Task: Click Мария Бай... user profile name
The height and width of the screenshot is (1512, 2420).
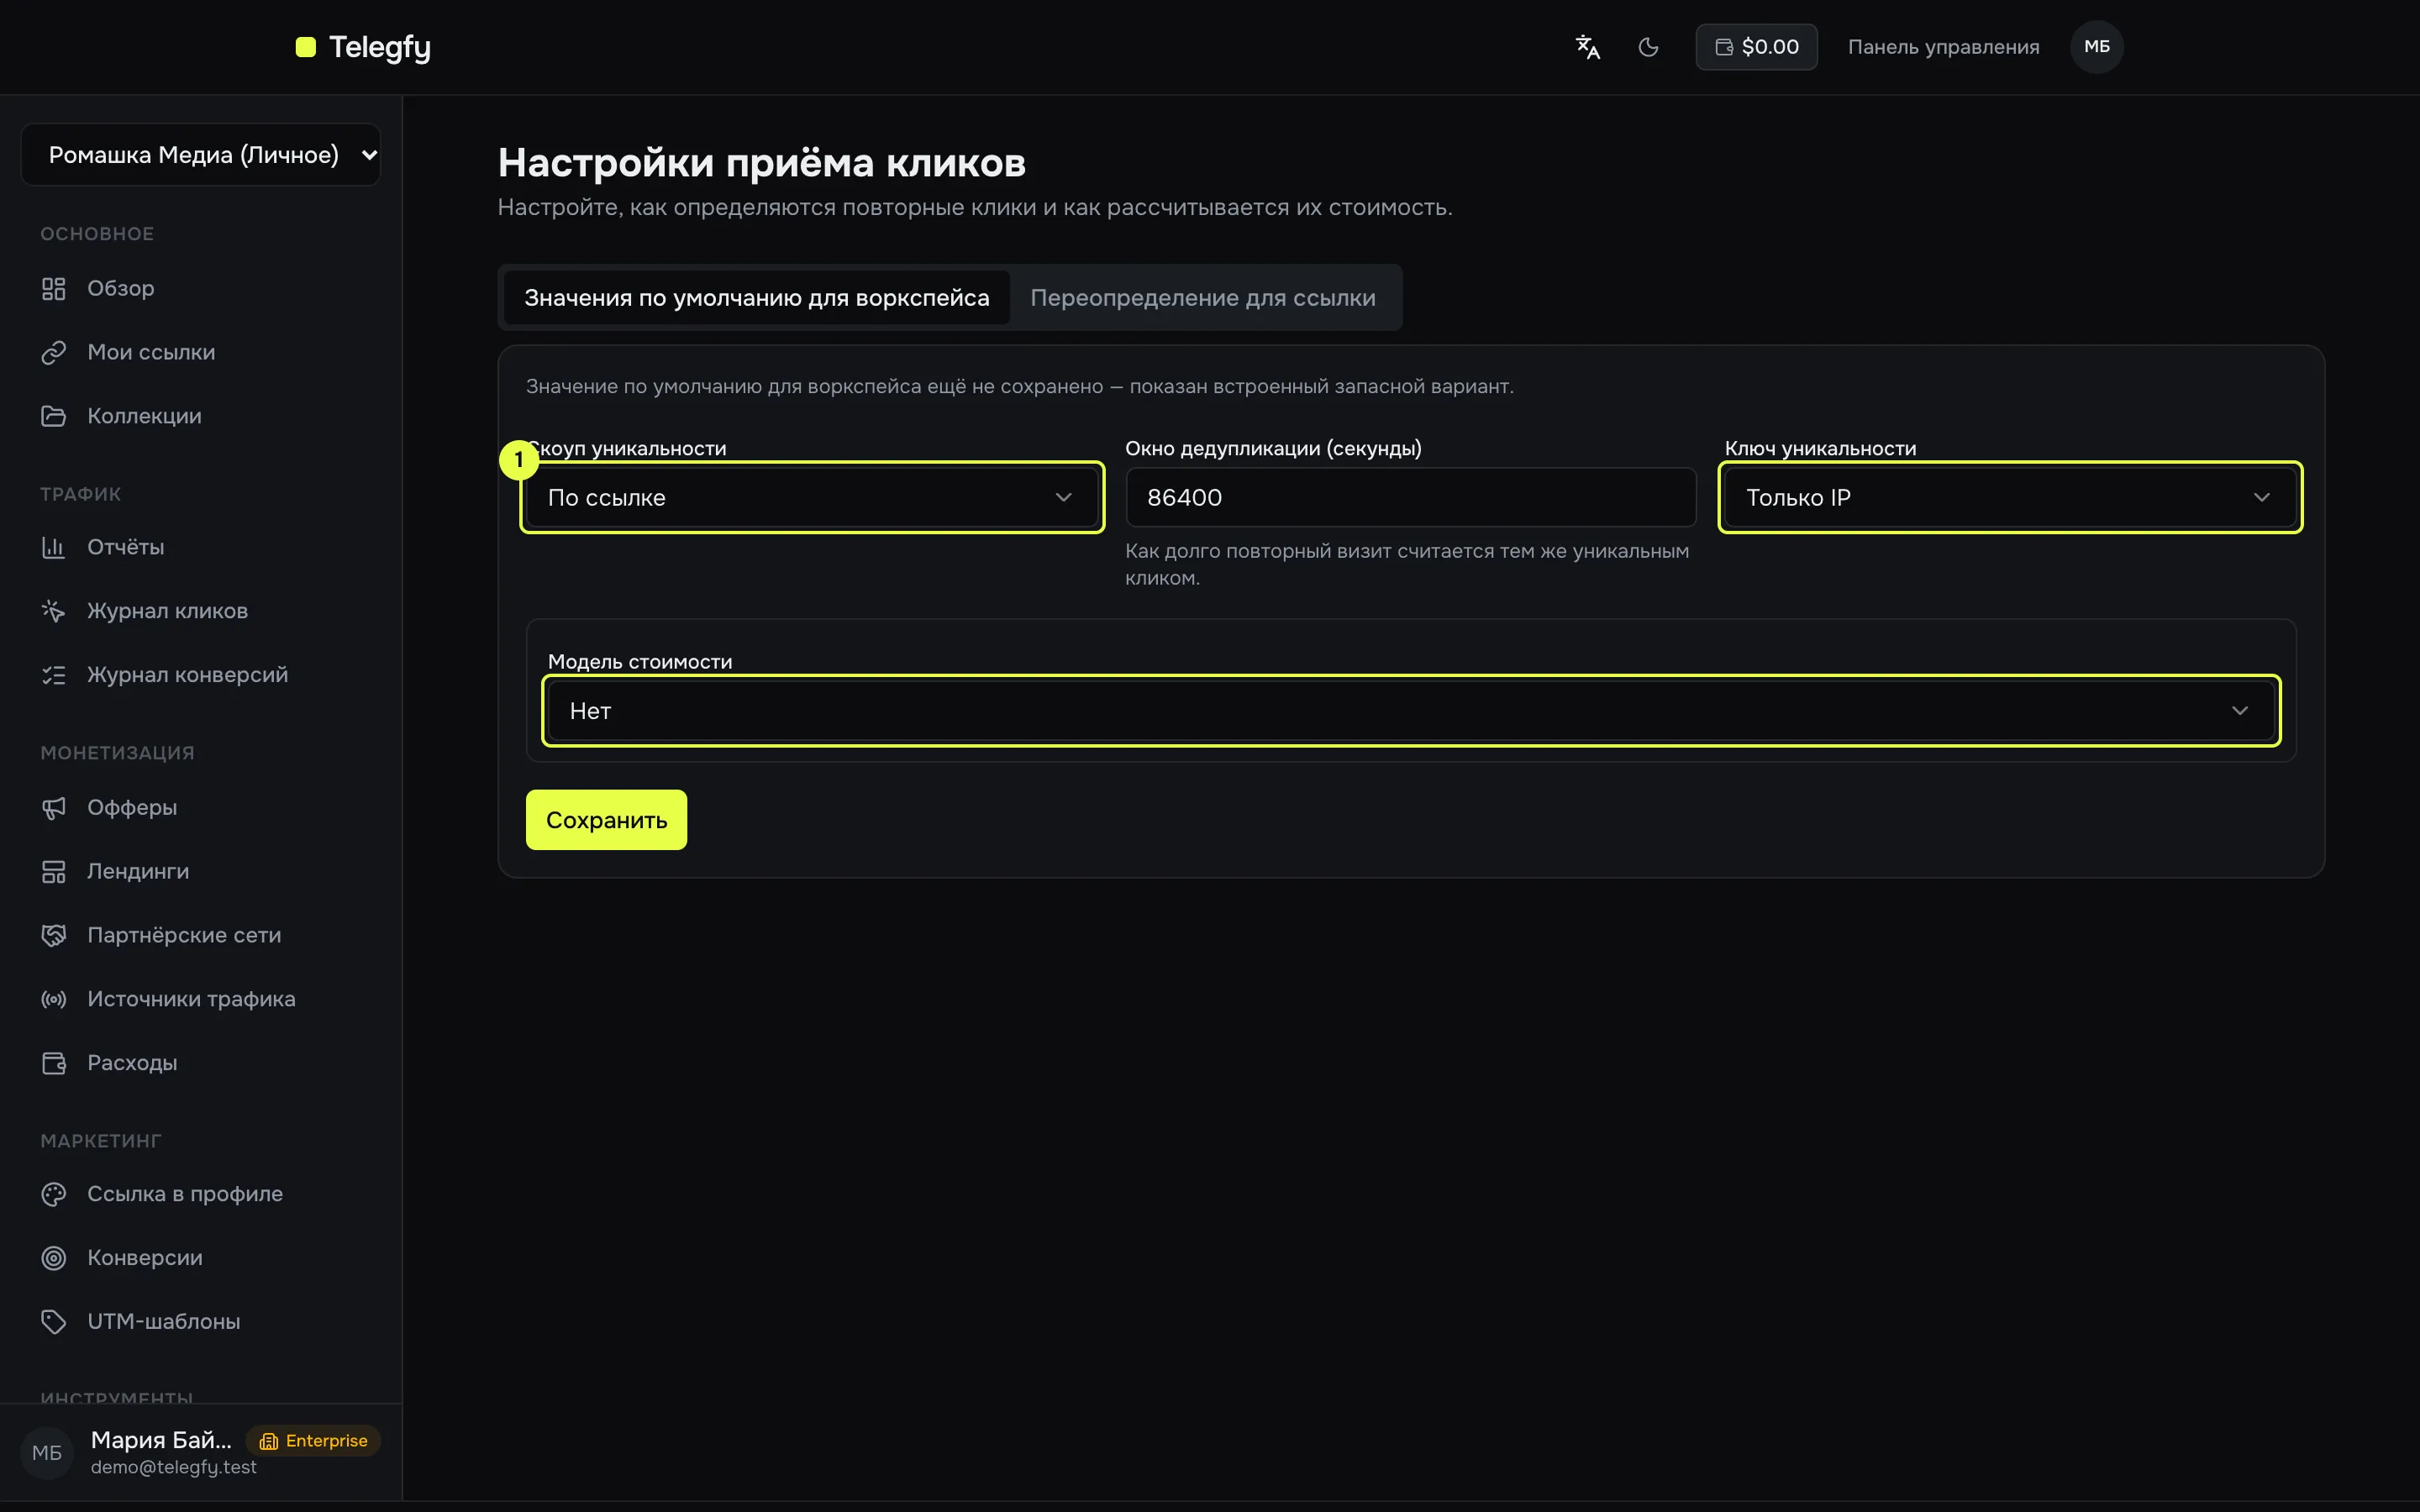Action: click(161, 1440)
